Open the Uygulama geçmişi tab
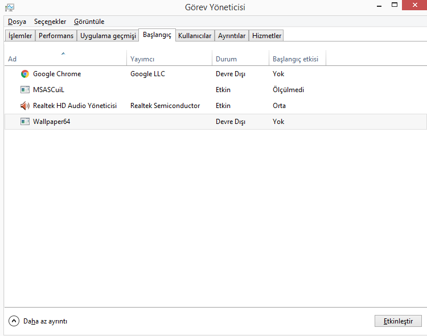Viewport: 427px width, 336px height. click(x=108, y=36)
